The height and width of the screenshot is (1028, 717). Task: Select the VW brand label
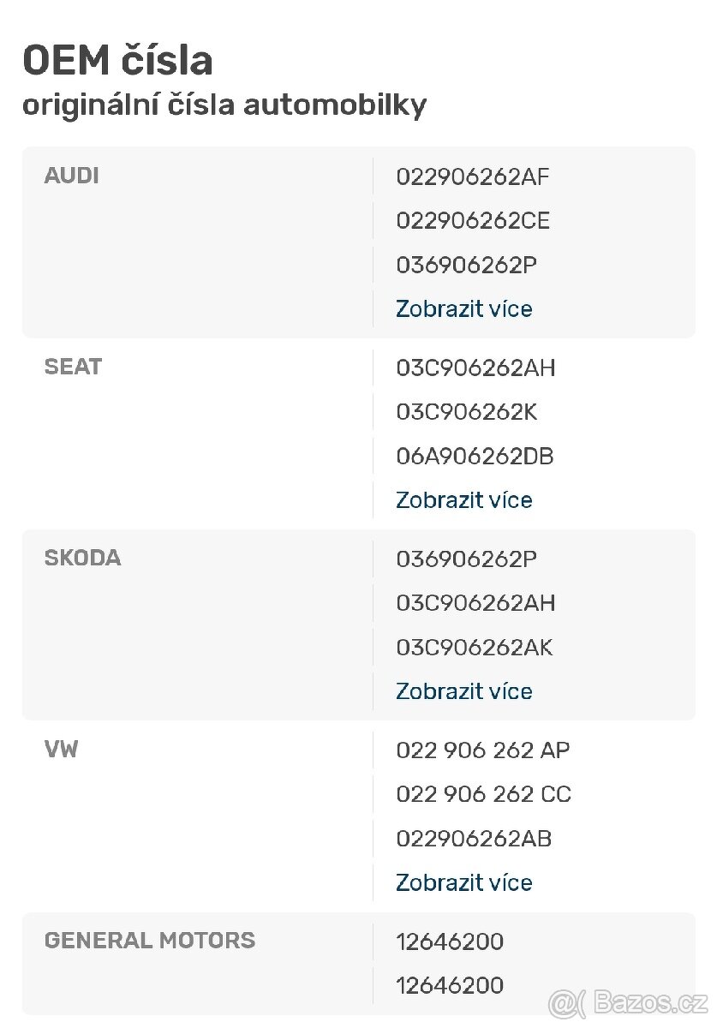pyautogui.click(x=60, y=750)
